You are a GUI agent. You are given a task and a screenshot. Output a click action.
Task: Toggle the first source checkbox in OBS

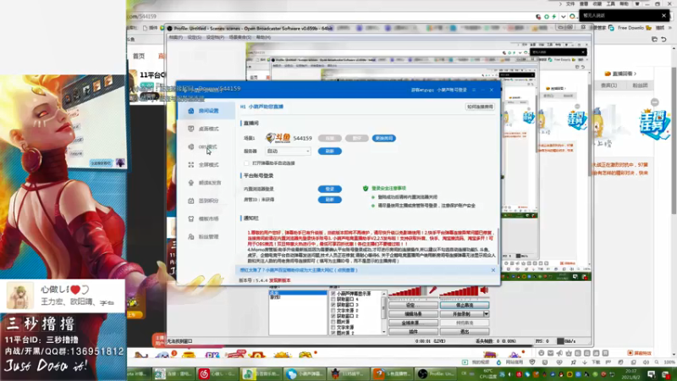(x=333, y=294)
